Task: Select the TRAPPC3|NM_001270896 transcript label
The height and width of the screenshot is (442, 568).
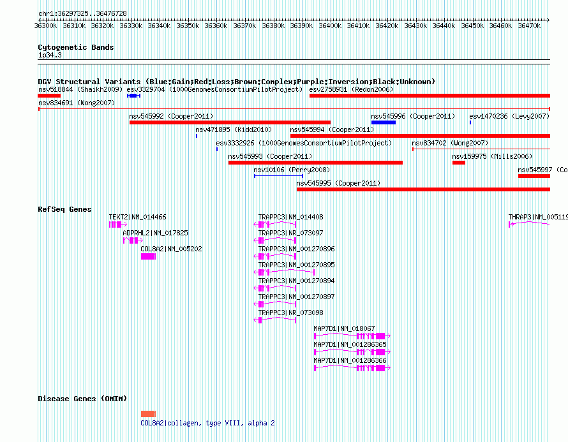Action: click(x=296, y=249)
